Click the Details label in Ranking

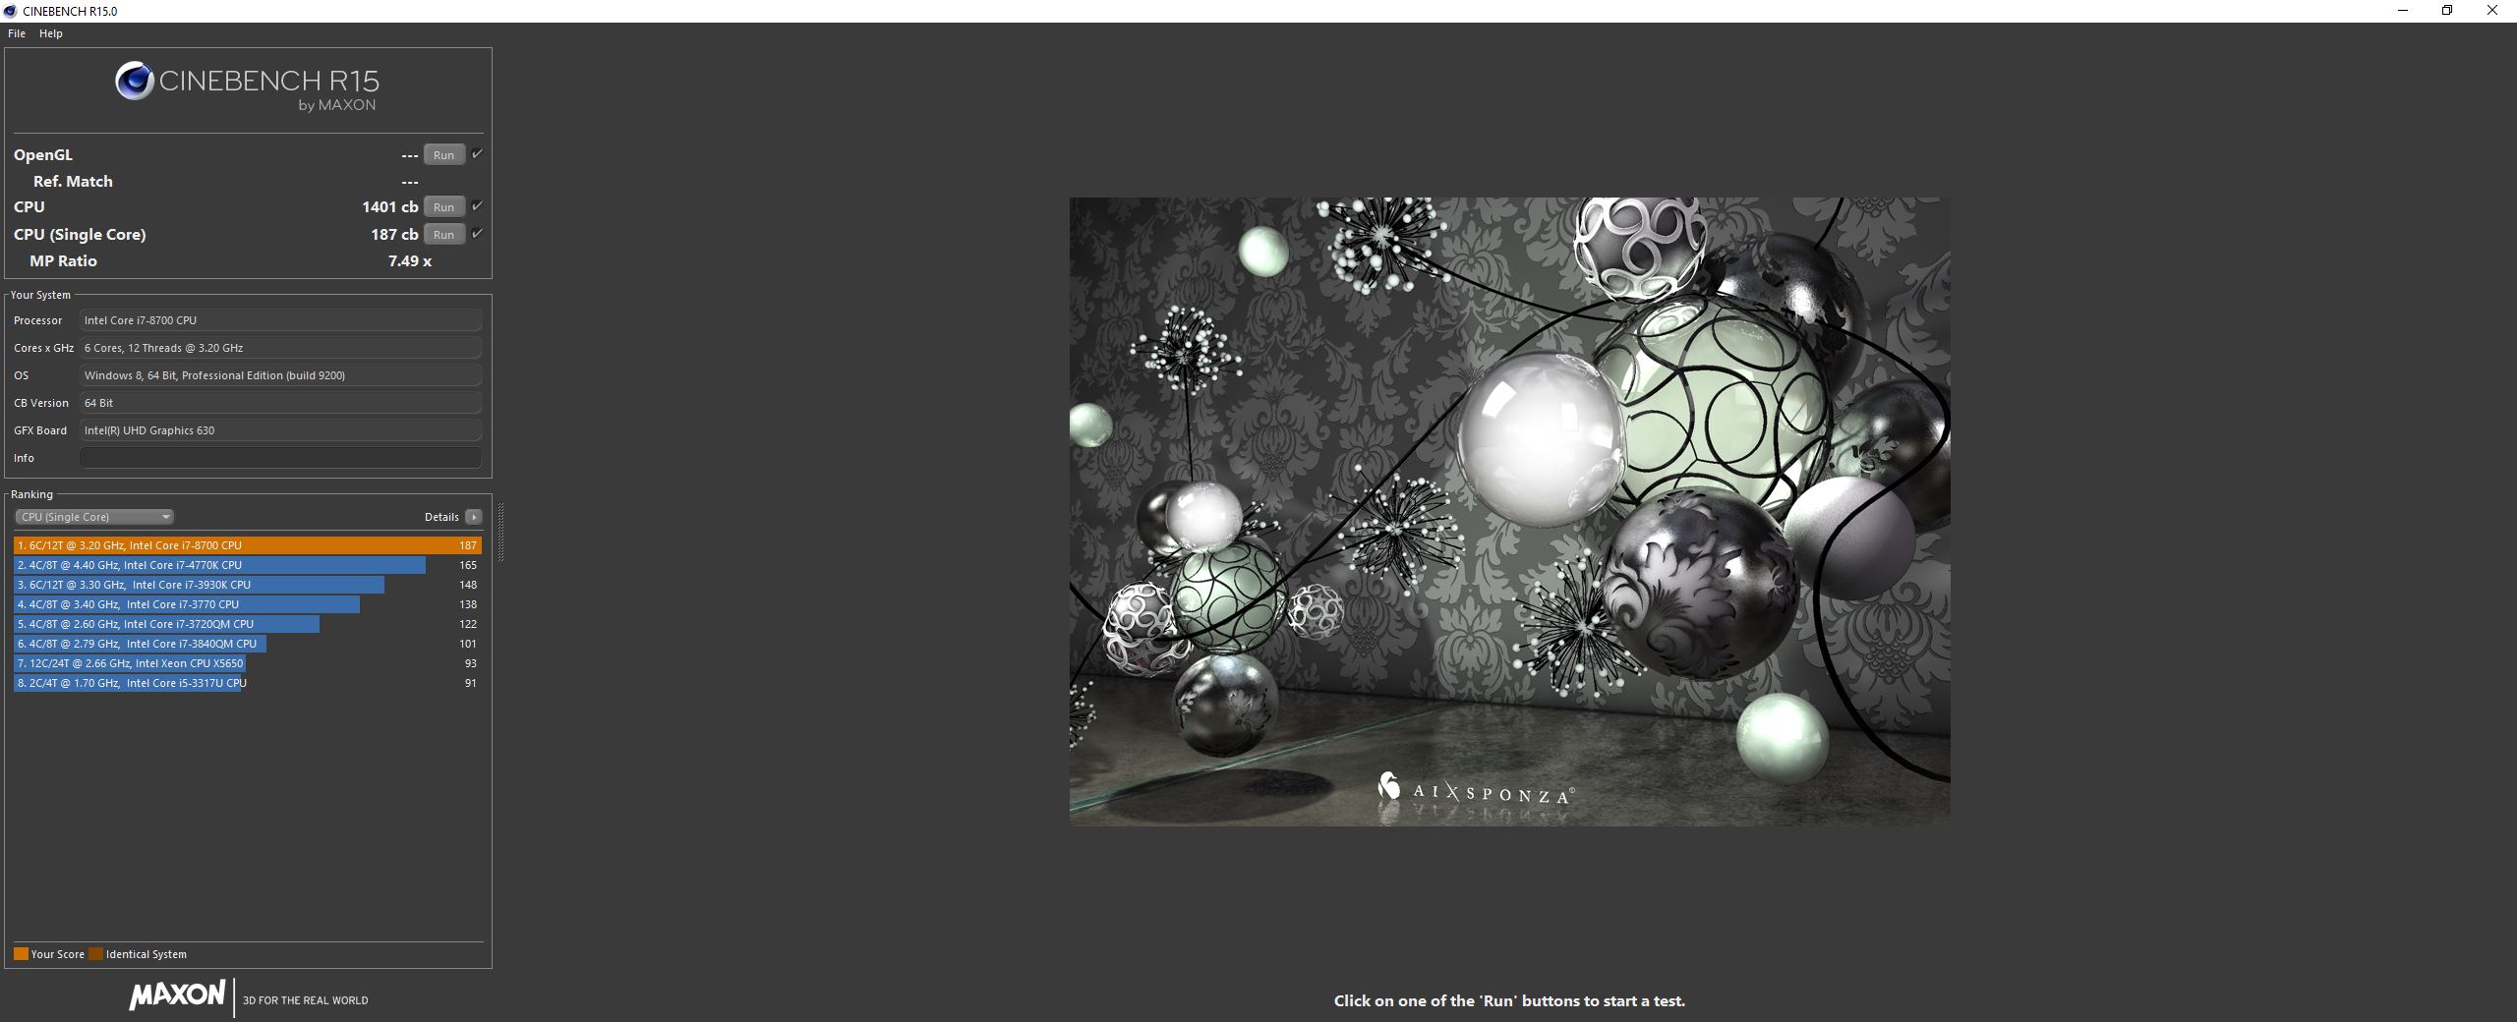(x=441, y=517)
